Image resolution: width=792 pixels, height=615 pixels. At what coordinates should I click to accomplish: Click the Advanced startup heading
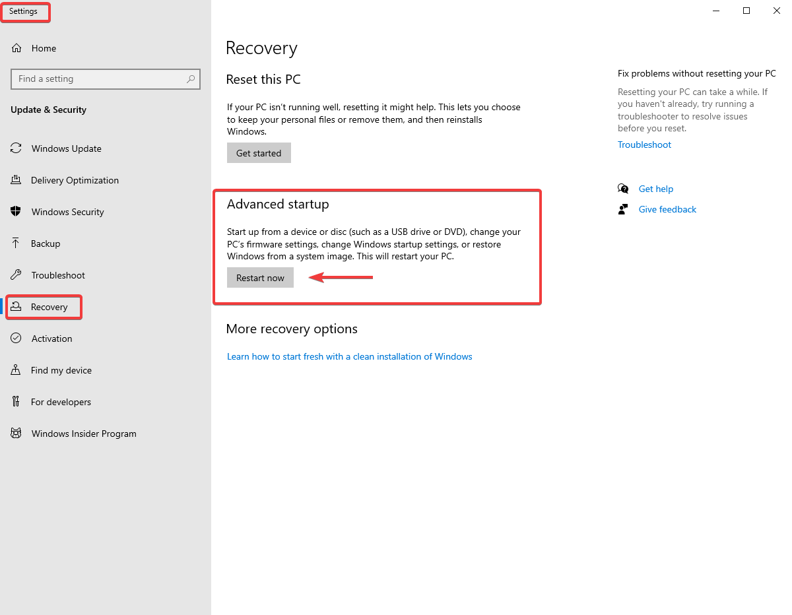[x=278, y=205]
